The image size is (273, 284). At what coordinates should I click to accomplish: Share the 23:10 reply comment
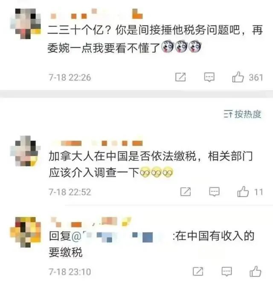click(x=198, y=271)
